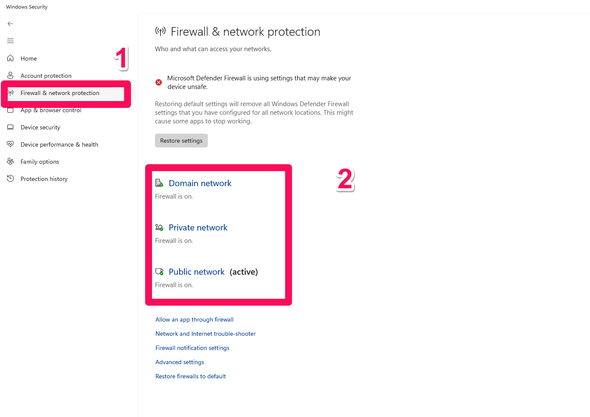The width and height of the screenshot is (590, 417).
Task: Click the back arrow at top left
Action: [x=10, y=24]
